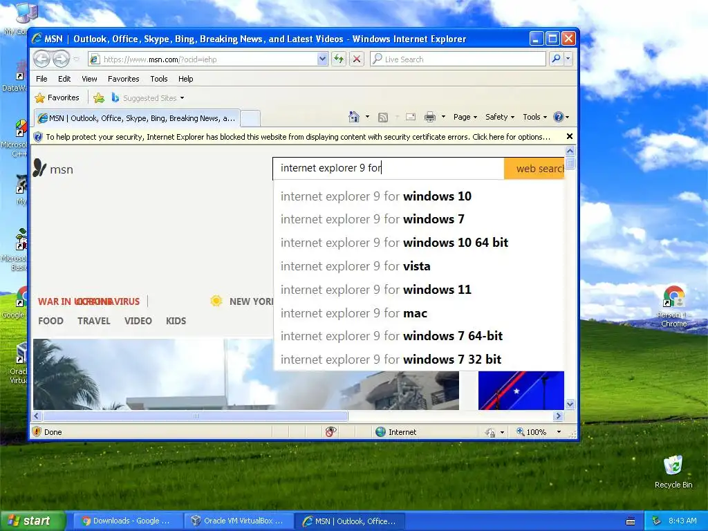Viewport: 708px width, 531px height.
Task: Open the Help menu
Action: [x=185, y=79]
